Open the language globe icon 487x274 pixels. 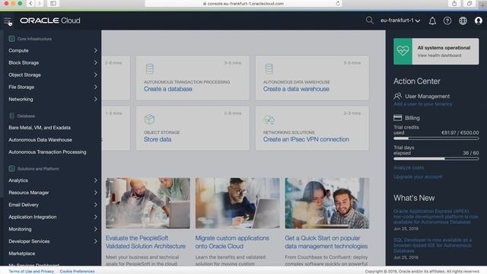pos(463,21)
